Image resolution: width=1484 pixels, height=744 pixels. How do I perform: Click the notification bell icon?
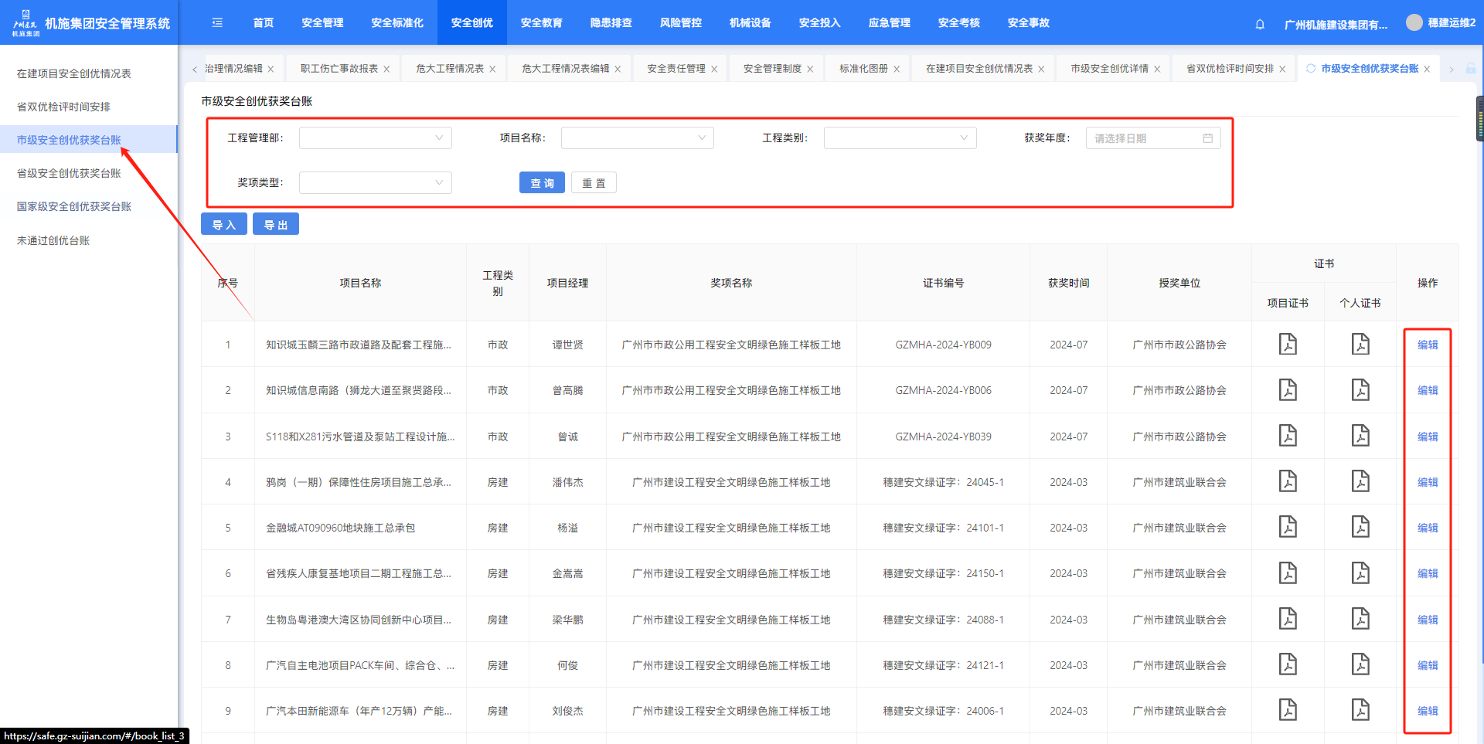tap(1260, 24)
